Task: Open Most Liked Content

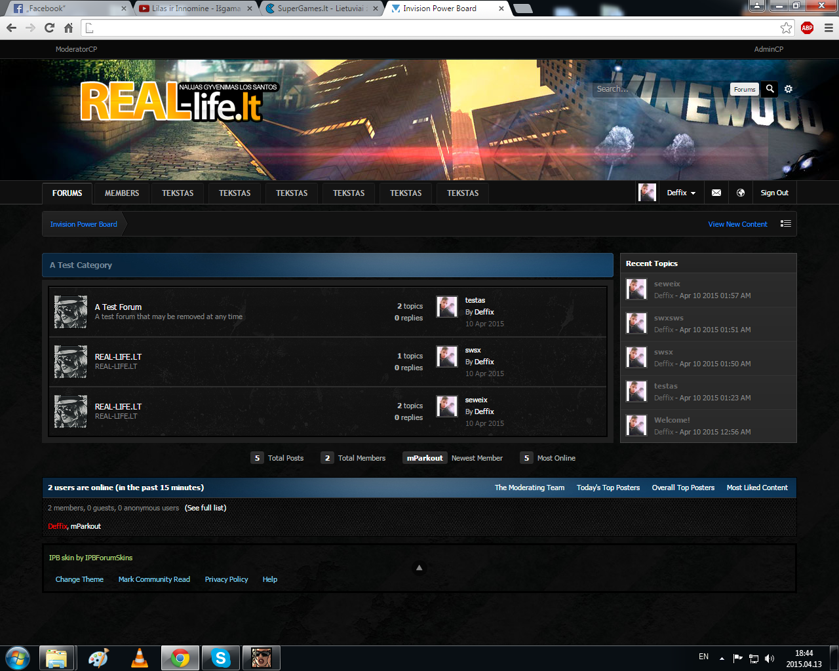Action: pyautogui.click(x=757, y=488)
